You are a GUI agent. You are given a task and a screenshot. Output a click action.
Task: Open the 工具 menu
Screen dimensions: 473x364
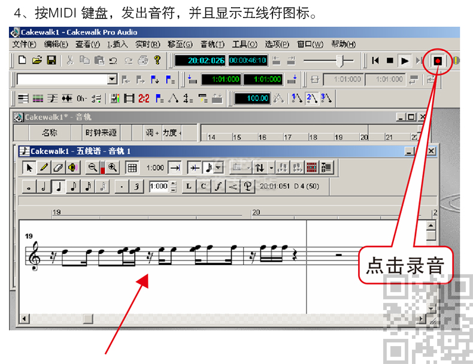click(245, 44)
